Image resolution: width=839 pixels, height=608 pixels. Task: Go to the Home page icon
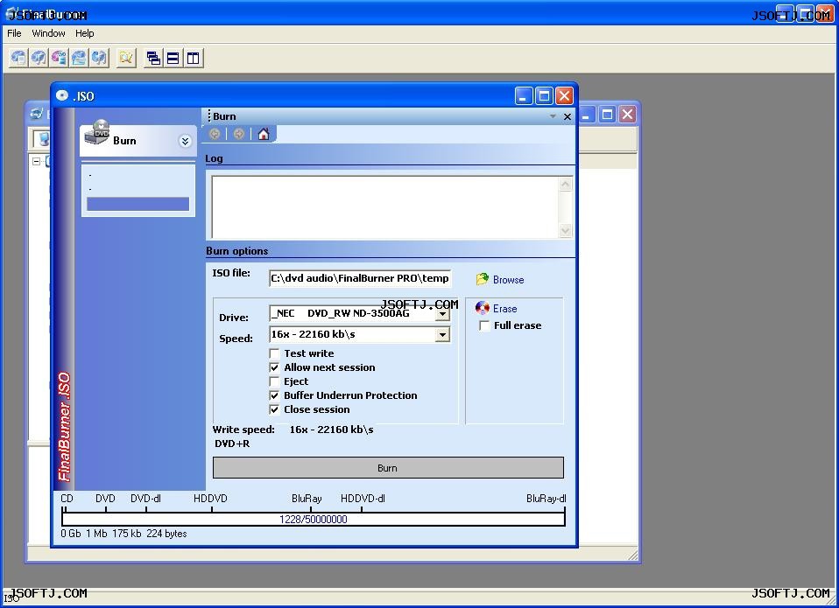(264, 134)
